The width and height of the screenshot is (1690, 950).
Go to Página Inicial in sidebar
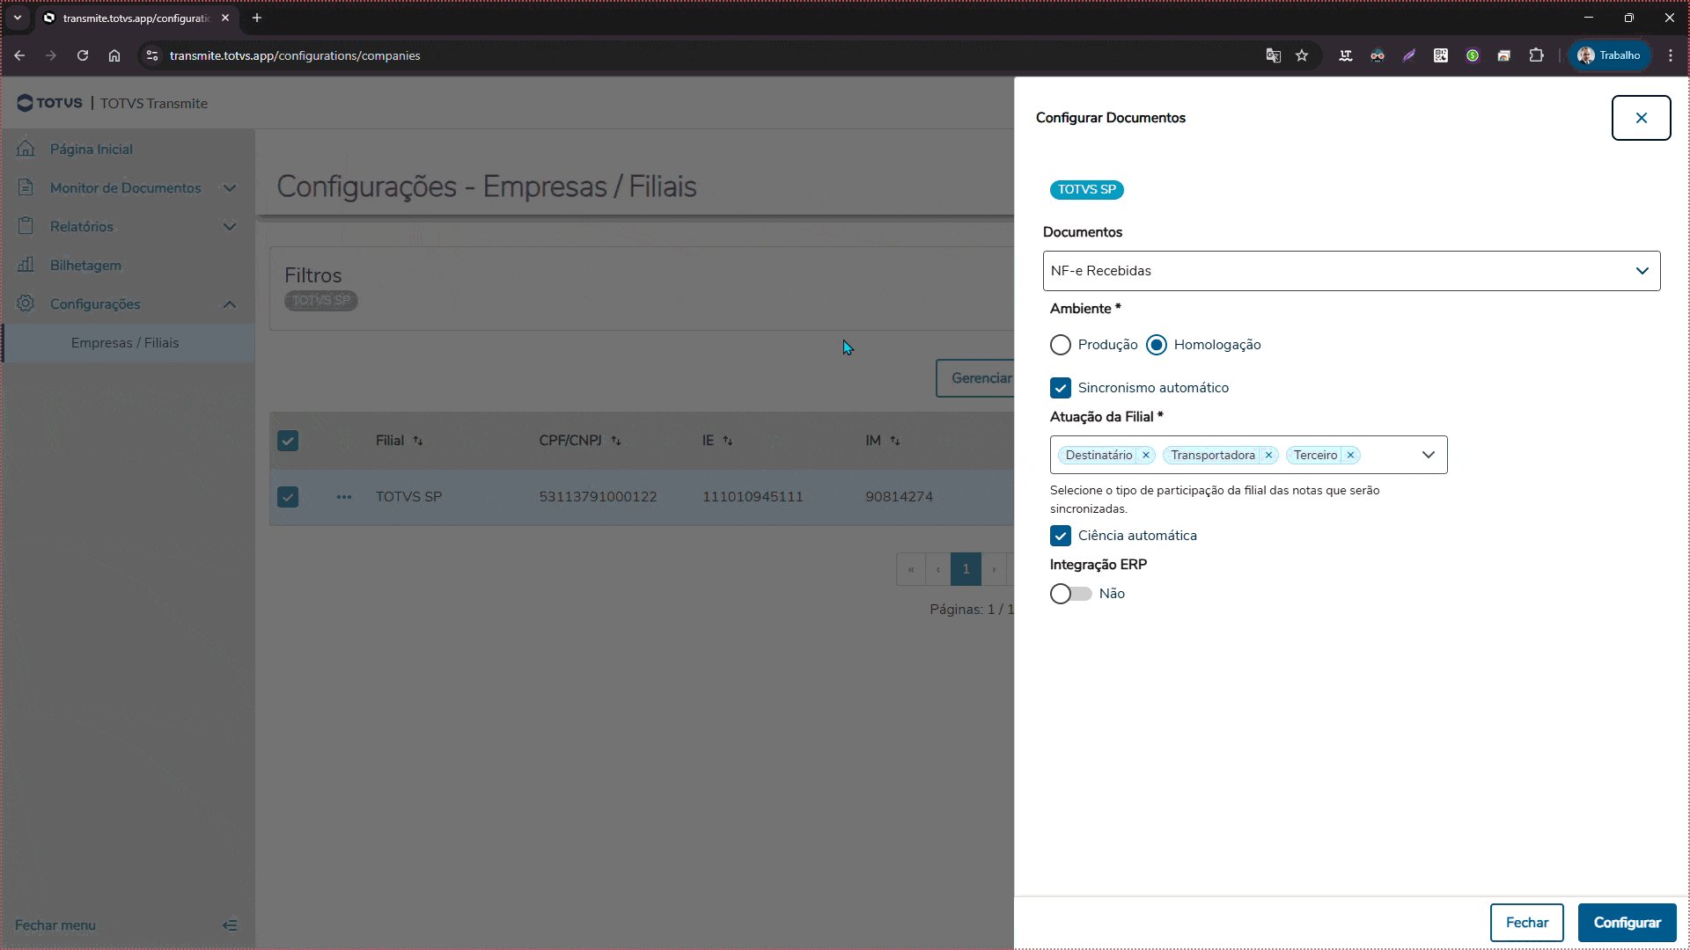91,150
